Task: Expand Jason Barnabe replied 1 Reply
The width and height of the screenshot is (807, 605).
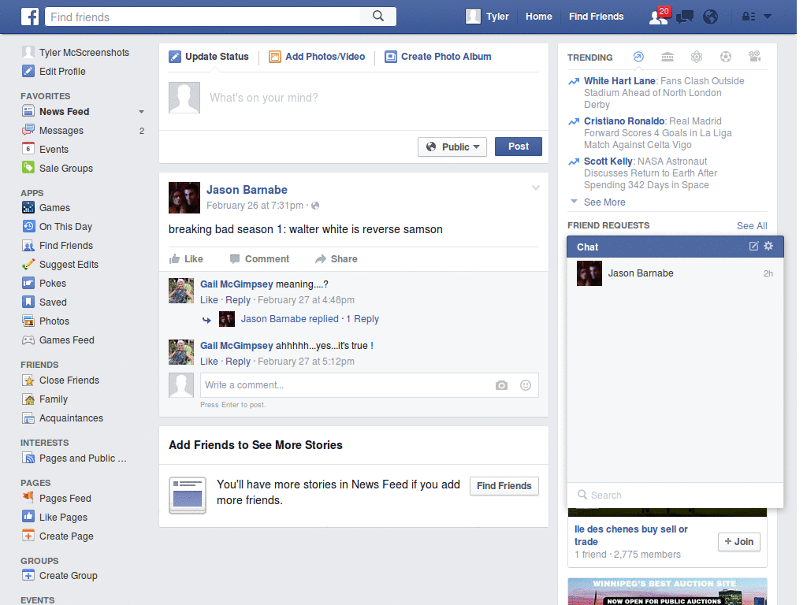Action: coord(310,319)
